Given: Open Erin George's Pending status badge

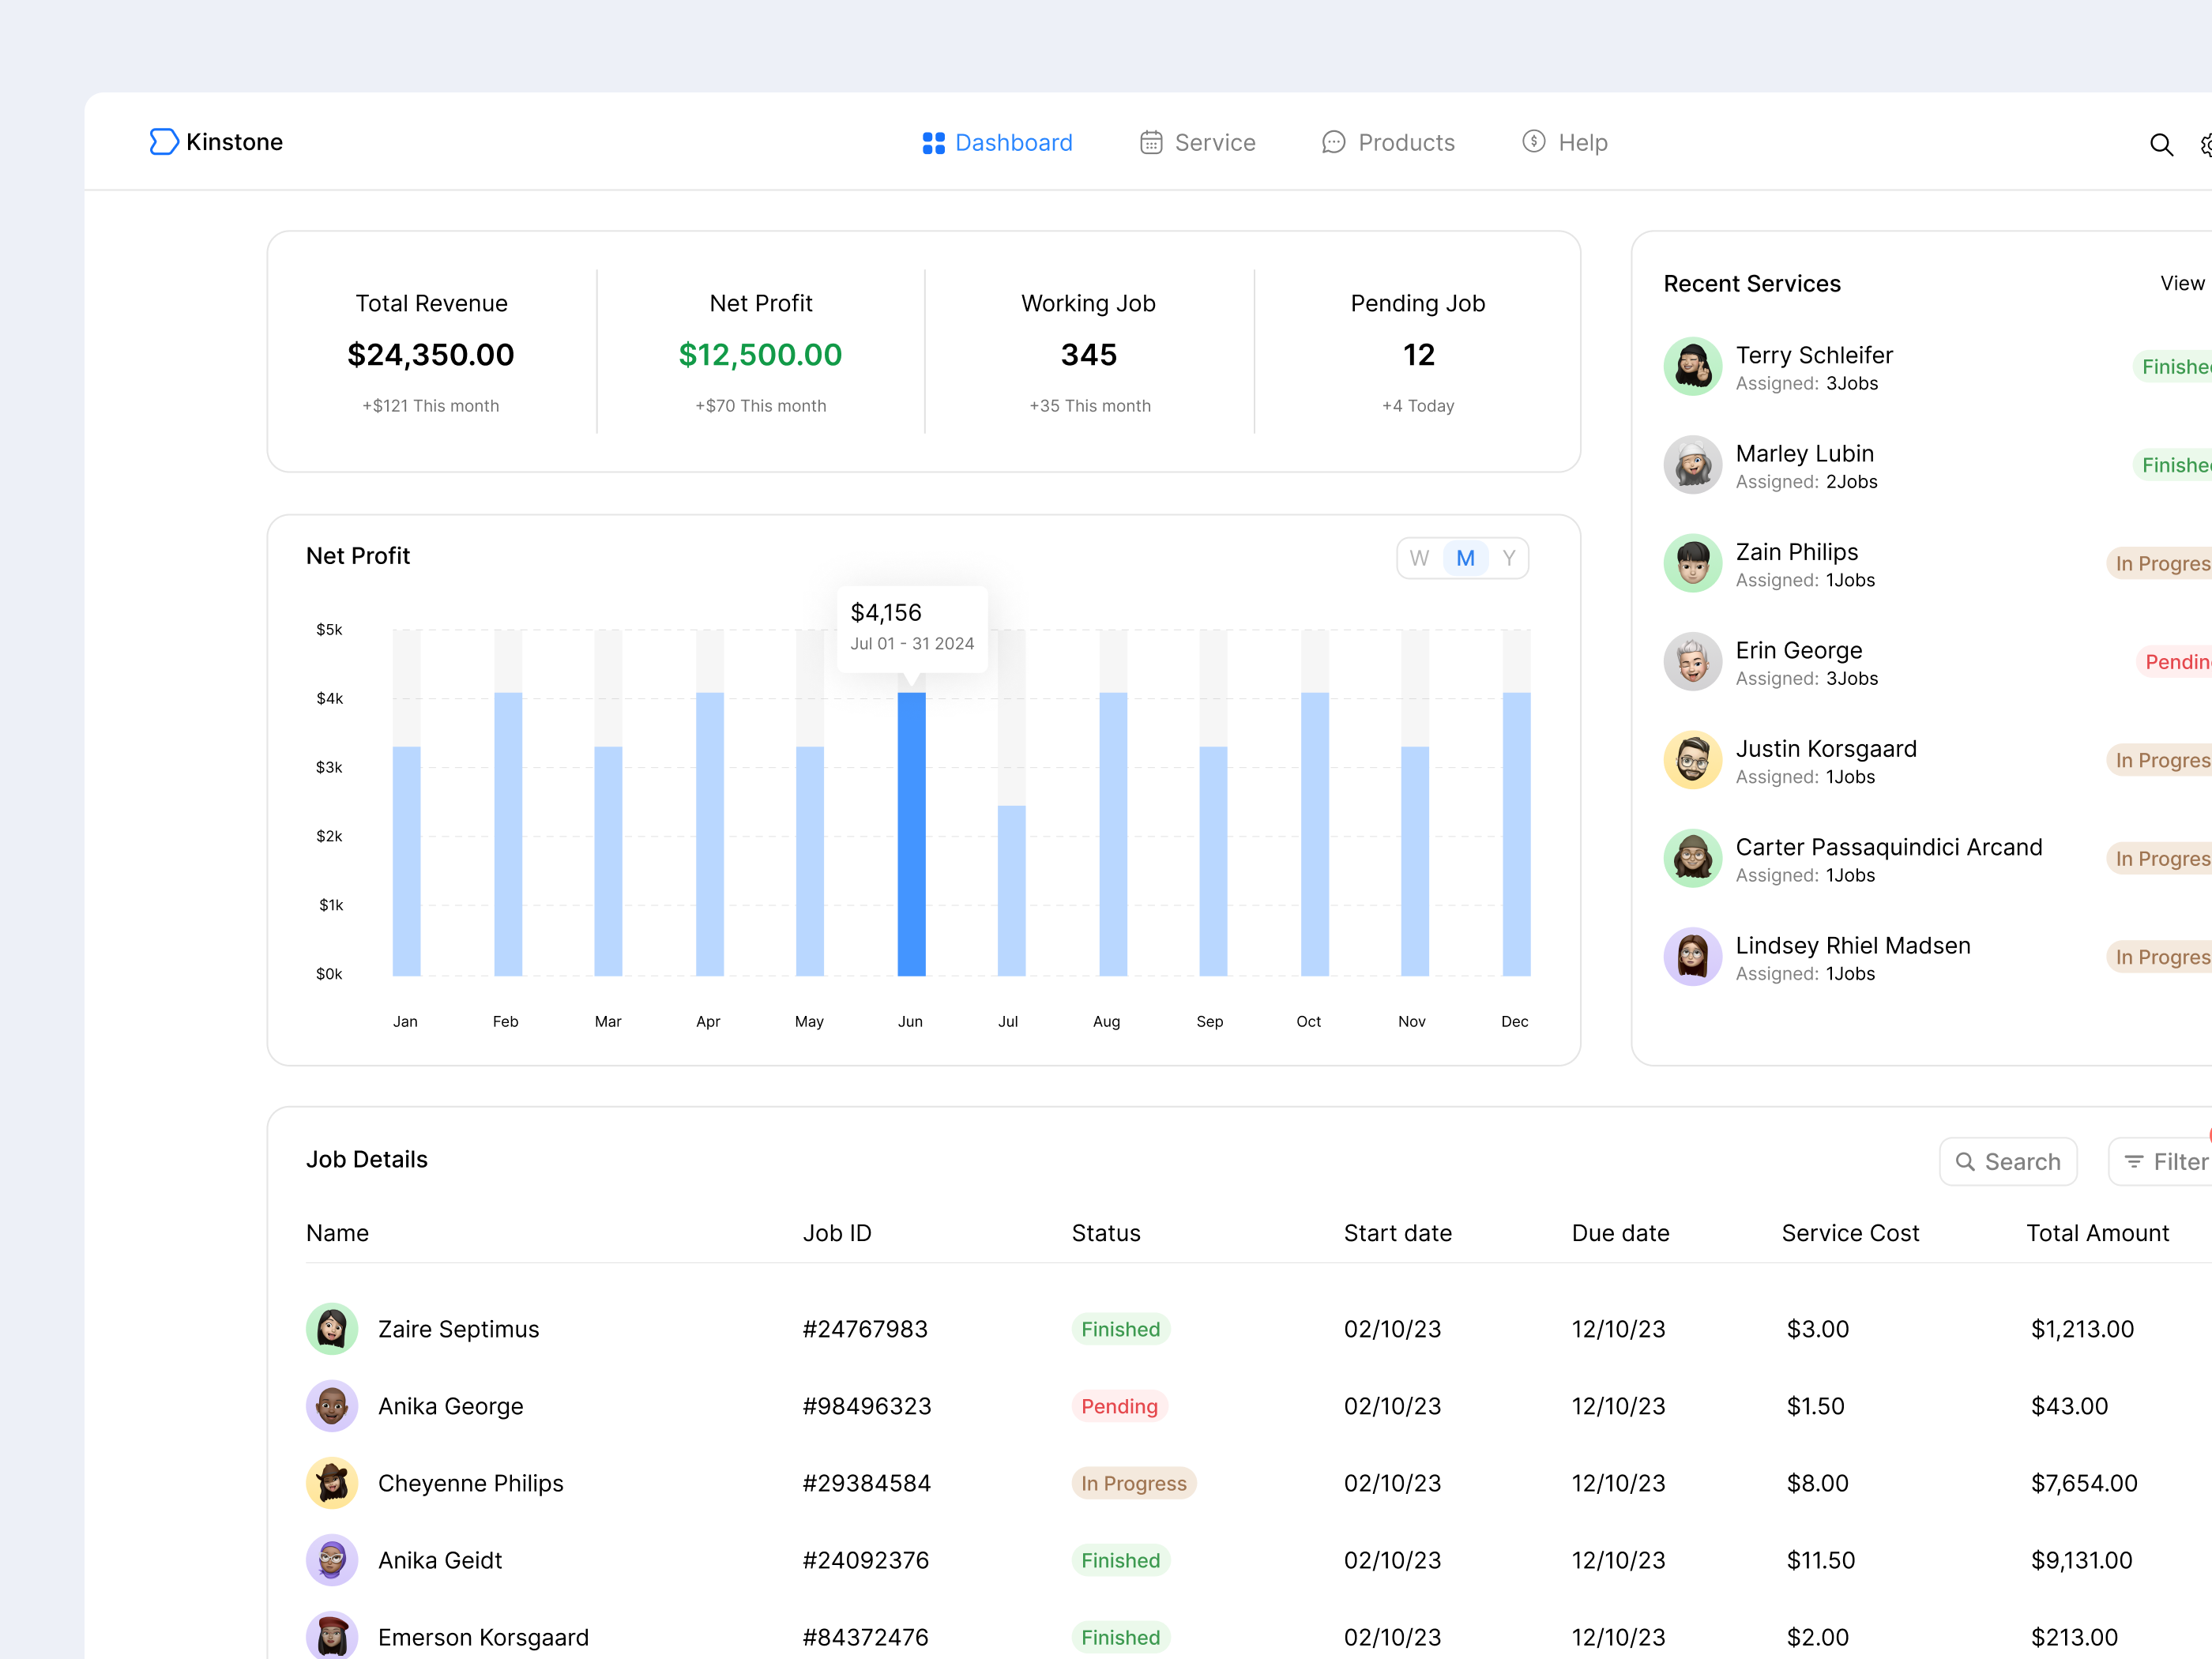Looking at the screenshot, I should (x=2180, y=661).
